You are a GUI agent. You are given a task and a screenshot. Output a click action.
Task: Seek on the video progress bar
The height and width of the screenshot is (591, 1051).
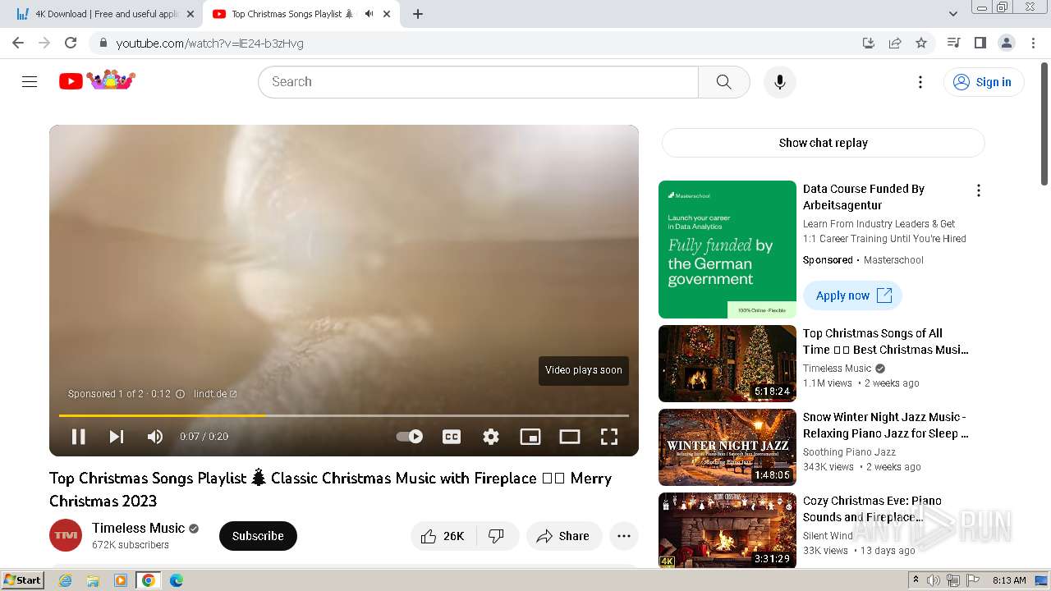[x=344, y=415]
